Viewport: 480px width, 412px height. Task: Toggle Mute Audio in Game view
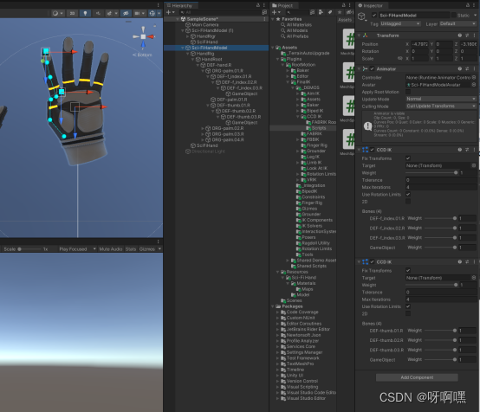[111, 249]
